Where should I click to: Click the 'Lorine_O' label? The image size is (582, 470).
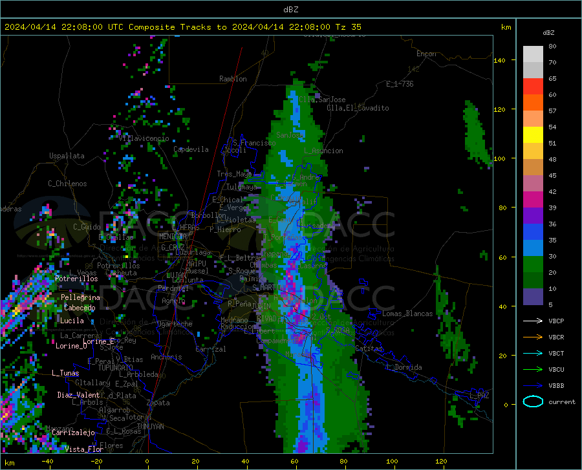(71, 346)
